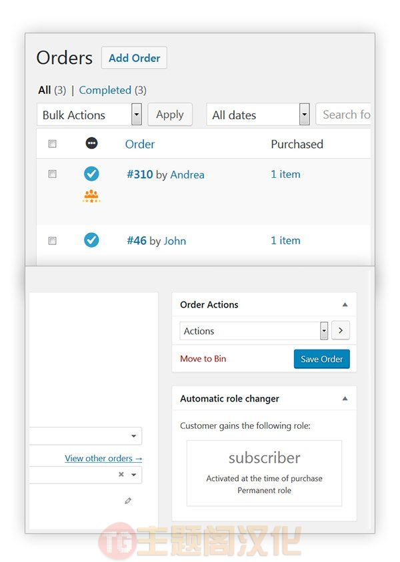
Task: Open order #46
Action: coord(137,240)
